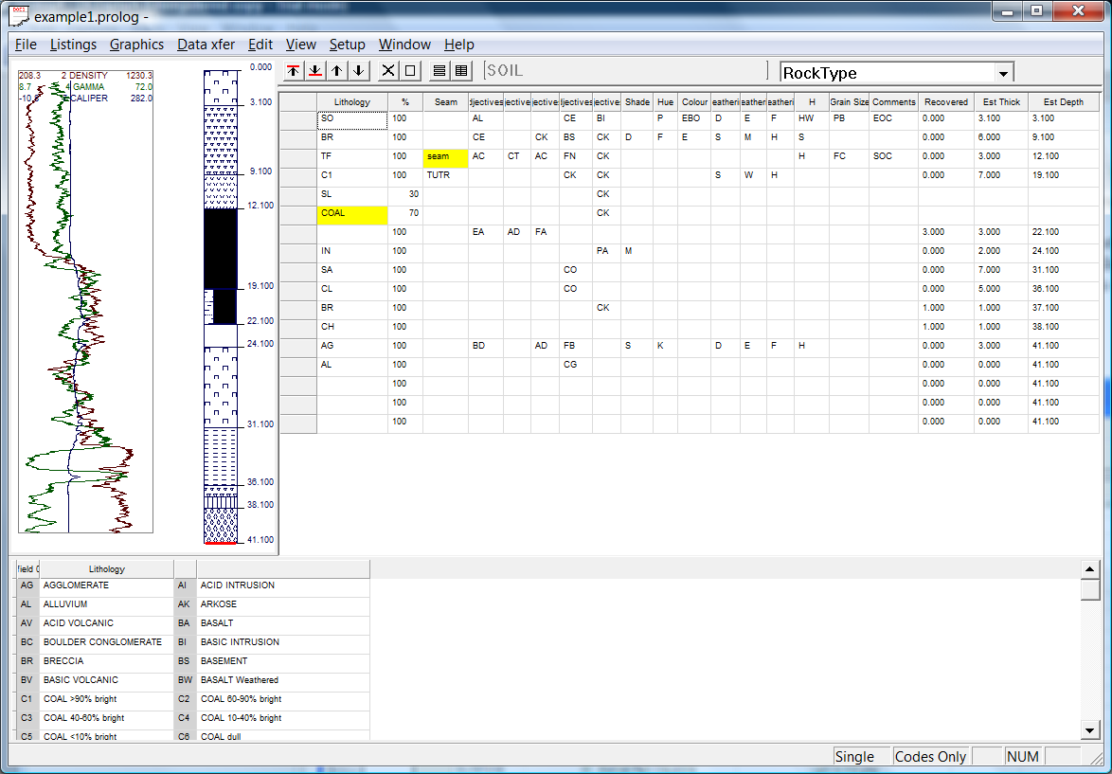
Task: Click the jump-to-bottom arrow toolbar icon
Action: pyautogui.click(x=315, y=71)
